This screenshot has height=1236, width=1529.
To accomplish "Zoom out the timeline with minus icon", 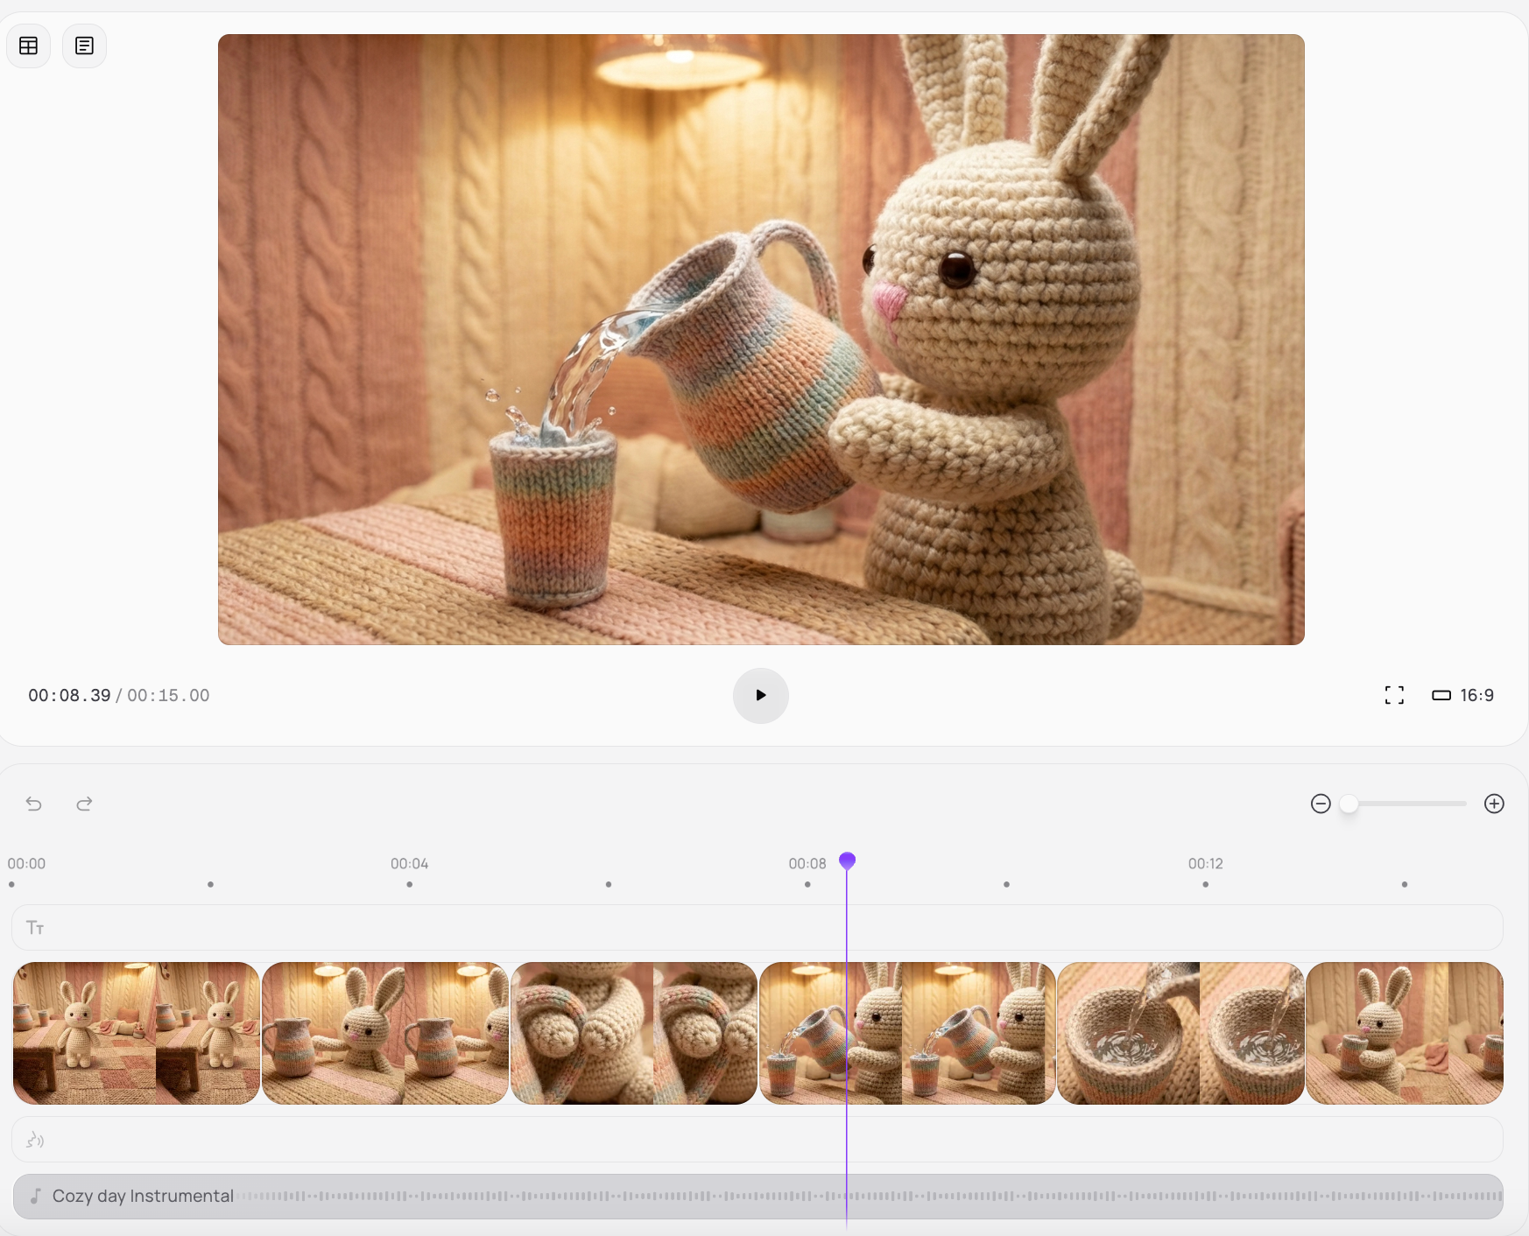I will point(1321,804).
